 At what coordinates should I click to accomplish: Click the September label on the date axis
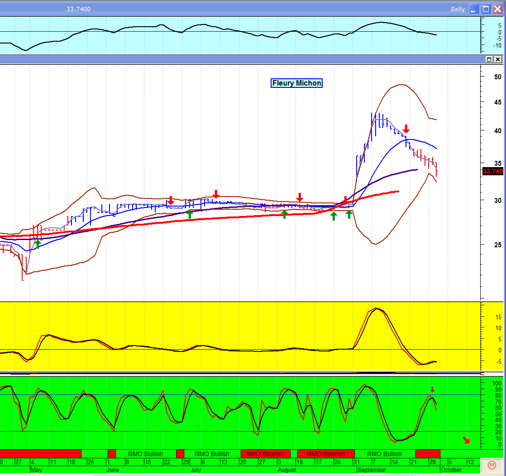pos(372,470)
